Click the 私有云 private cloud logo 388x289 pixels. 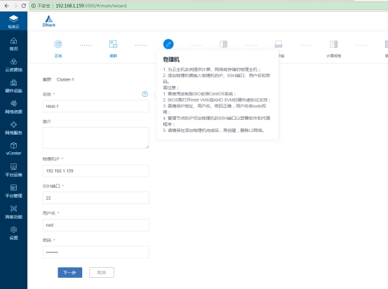[x=13, y=22]
